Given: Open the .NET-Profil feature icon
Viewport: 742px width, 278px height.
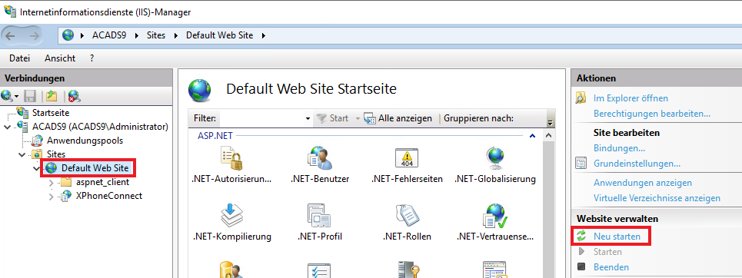Looking at the screenshot, I should [x=319, y=215].
